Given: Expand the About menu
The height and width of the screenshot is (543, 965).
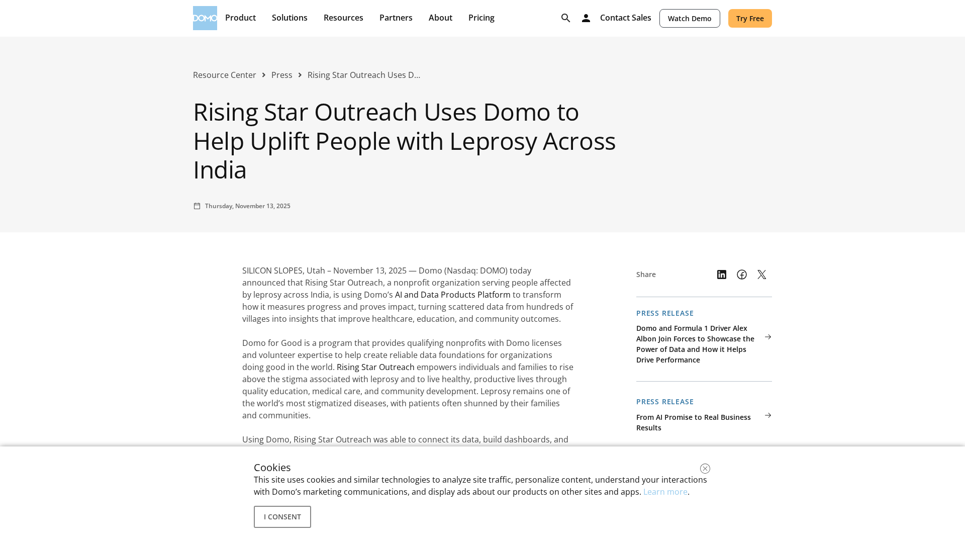Looking at the screenshot, I should [x=440, y=18].
